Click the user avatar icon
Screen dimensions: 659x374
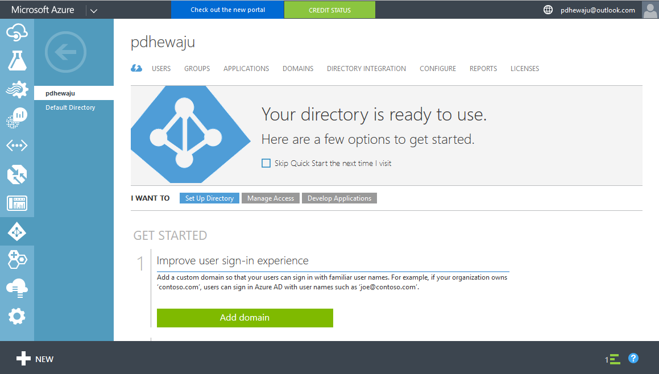(x=650, y=10)
